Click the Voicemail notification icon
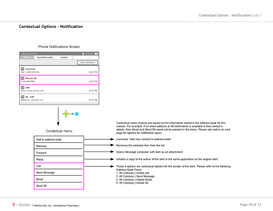Viewport: 273px width, 211px height. coord(22,69)
